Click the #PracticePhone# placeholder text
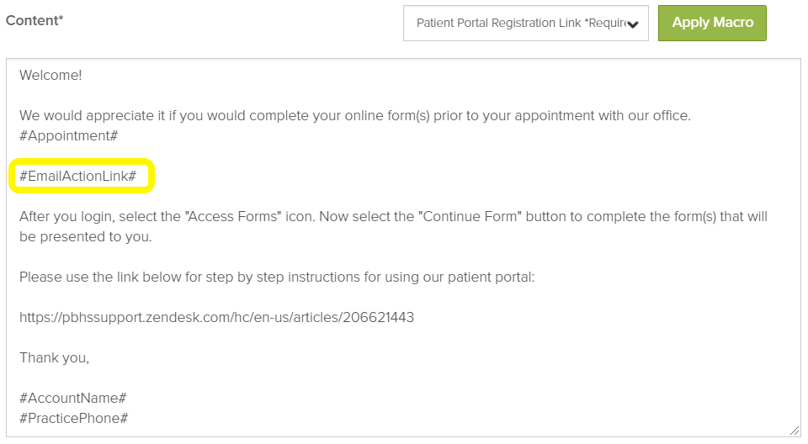The image size is (808, 444). [x=73, y=419]
